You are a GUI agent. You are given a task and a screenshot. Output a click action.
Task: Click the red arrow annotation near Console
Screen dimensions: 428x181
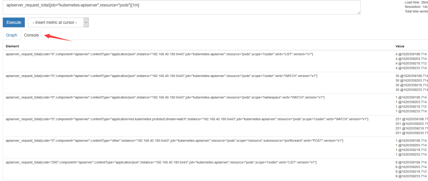(x=58, y=38)
